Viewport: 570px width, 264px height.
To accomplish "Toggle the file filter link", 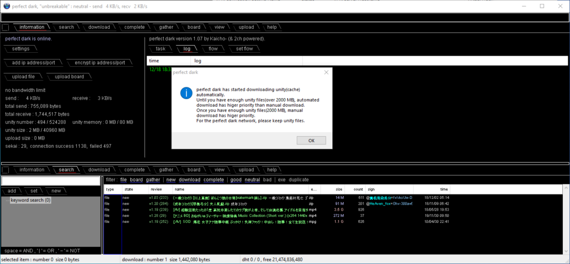I will pyautogui.click(x=123, y=180).
